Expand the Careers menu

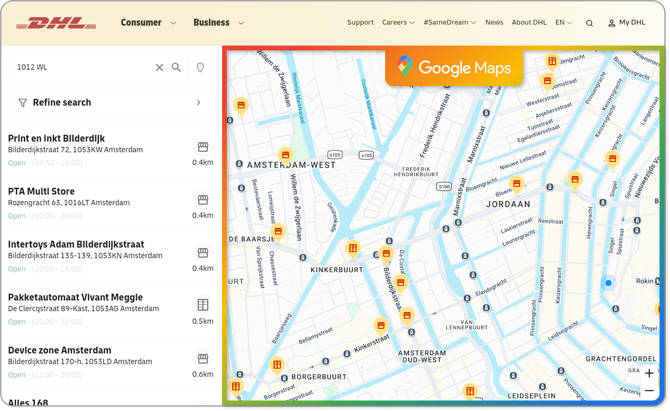coord(398,22)
